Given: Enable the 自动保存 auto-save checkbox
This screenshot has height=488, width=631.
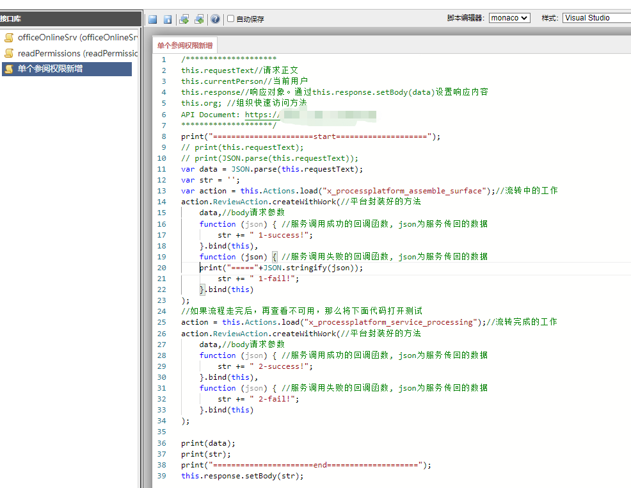Looking at the screenshot, I should [x=231, y=19].
